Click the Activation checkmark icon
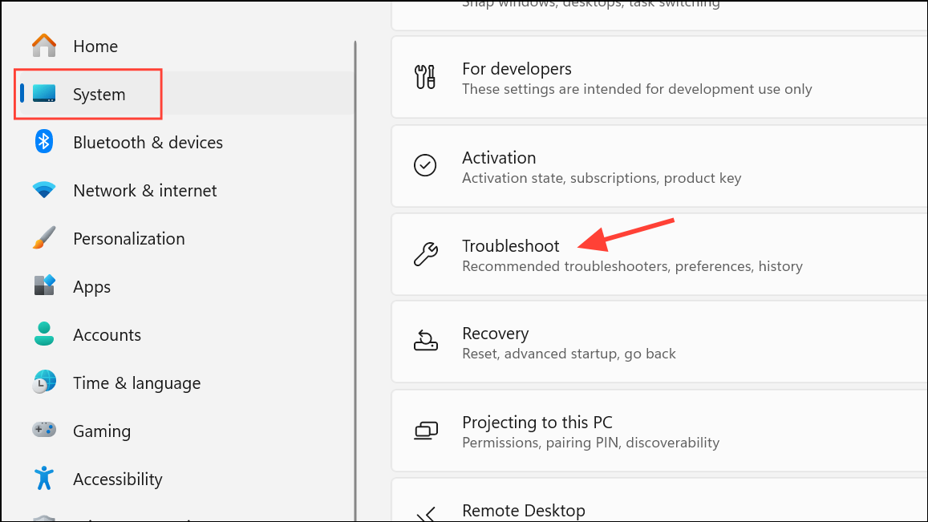The height and width of the screenshot is (522, 928). tap(425, 166)
